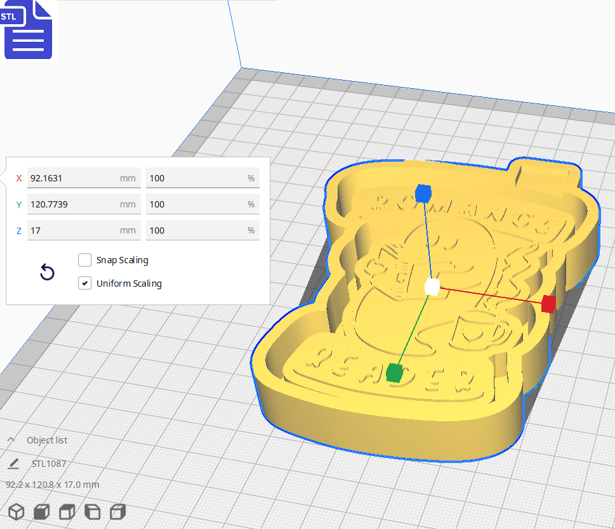Screen dimensions: 615x529
Task: Reset the model scale with the circular arrow
Action: coord(47,273)
